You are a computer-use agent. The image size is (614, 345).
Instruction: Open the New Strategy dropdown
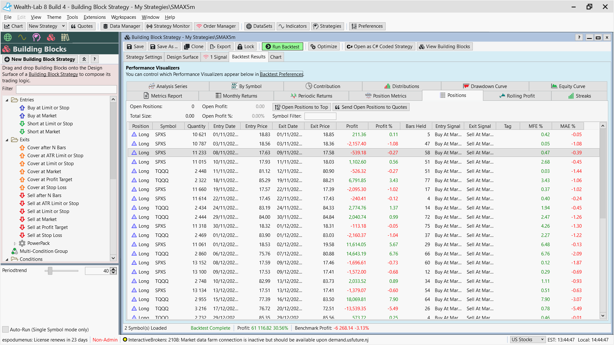tap(63, 26)
